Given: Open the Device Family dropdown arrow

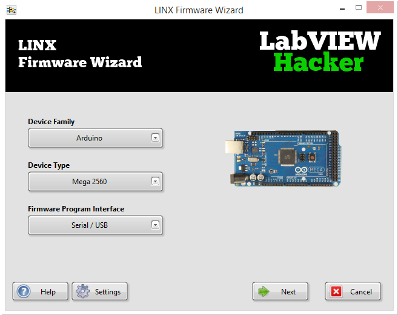Looking at the screenshot, I should click(x=155, y=138).
